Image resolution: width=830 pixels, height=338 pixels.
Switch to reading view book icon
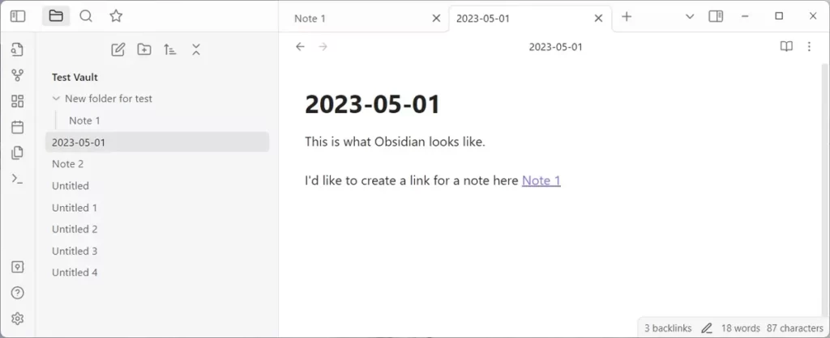pyautogui.click(x=785, y=47)
